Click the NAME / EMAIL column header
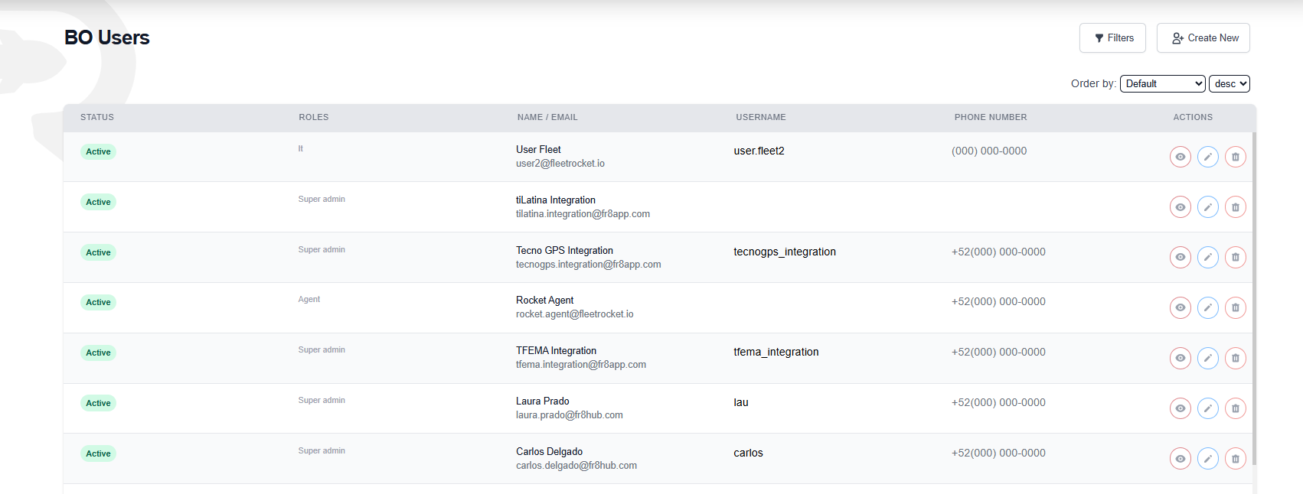Image resolution: width=1303 pixels, height=494 pixels. [x=547, y=117]
